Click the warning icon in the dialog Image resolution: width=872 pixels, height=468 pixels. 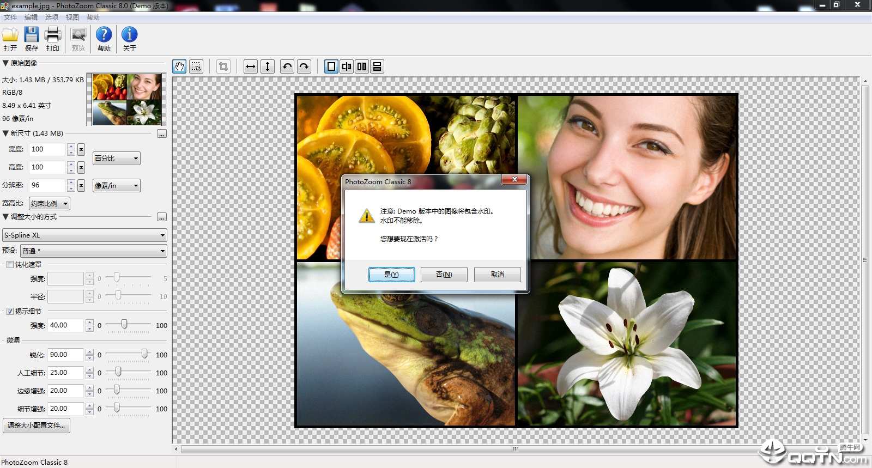tap(367, 216)
